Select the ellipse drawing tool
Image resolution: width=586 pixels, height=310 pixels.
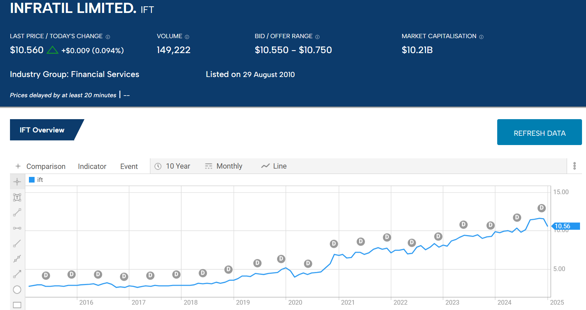(17, 289)
